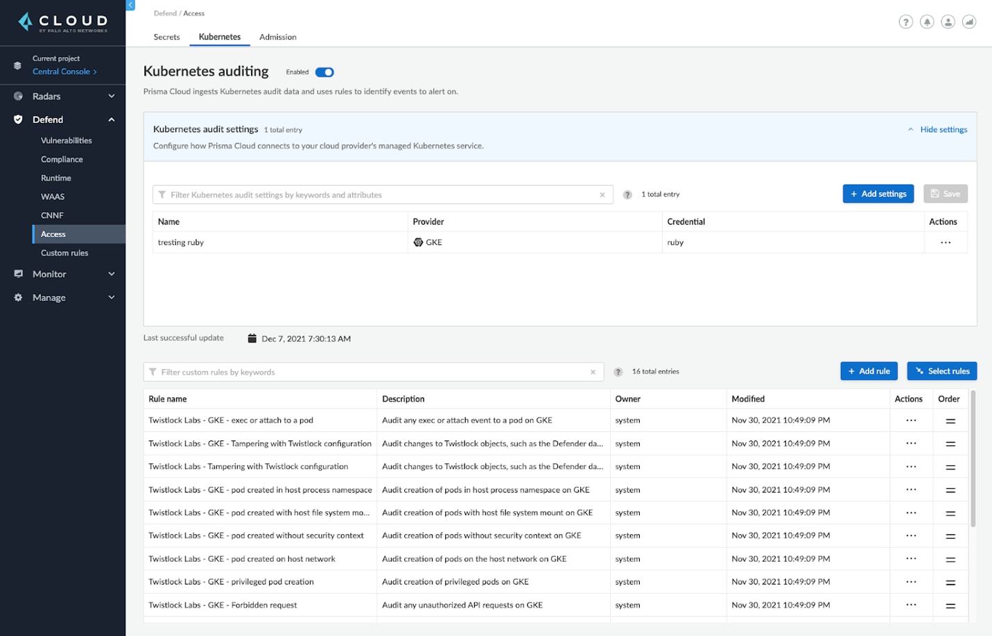This screenshot has height=636, width=992.
Task: Collapse the sidebar with the arrow handle
Action: click(130, 5)
